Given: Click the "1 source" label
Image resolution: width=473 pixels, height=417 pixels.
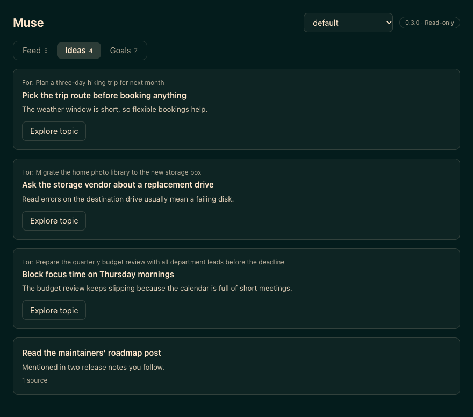Looking at the screenshot, I should pyautogui.click(x=35, y=380).
